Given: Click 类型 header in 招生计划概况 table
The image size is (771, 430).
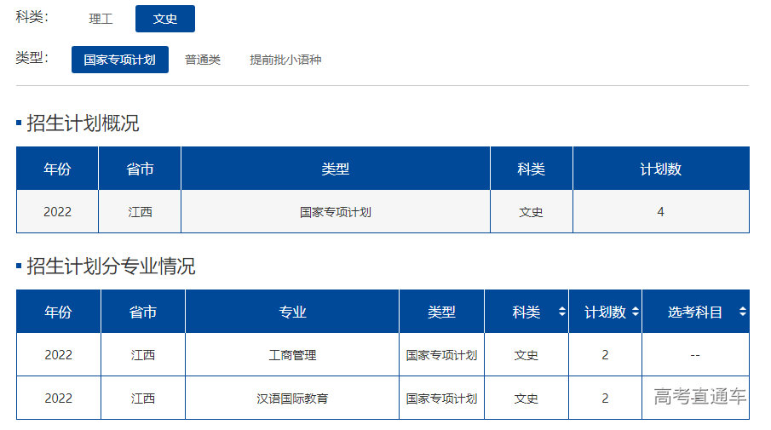Looking at the screenshot, I should [336, 169].
